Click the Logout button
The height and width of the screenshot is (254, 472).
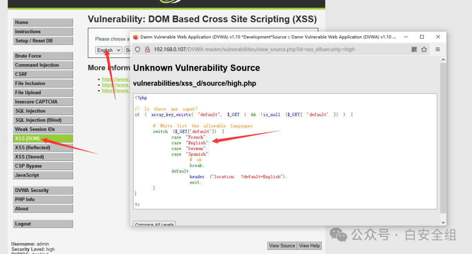pyautogui.click(x=43, y=224)
